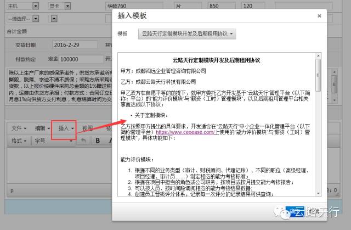Click the 120 value field
This screenshot has height=230, width=351.
[x=253, y=6]
